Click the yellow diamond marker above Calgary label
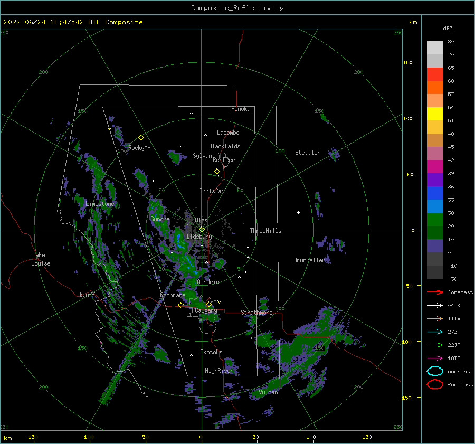The image size is (475, 444). 208,304
